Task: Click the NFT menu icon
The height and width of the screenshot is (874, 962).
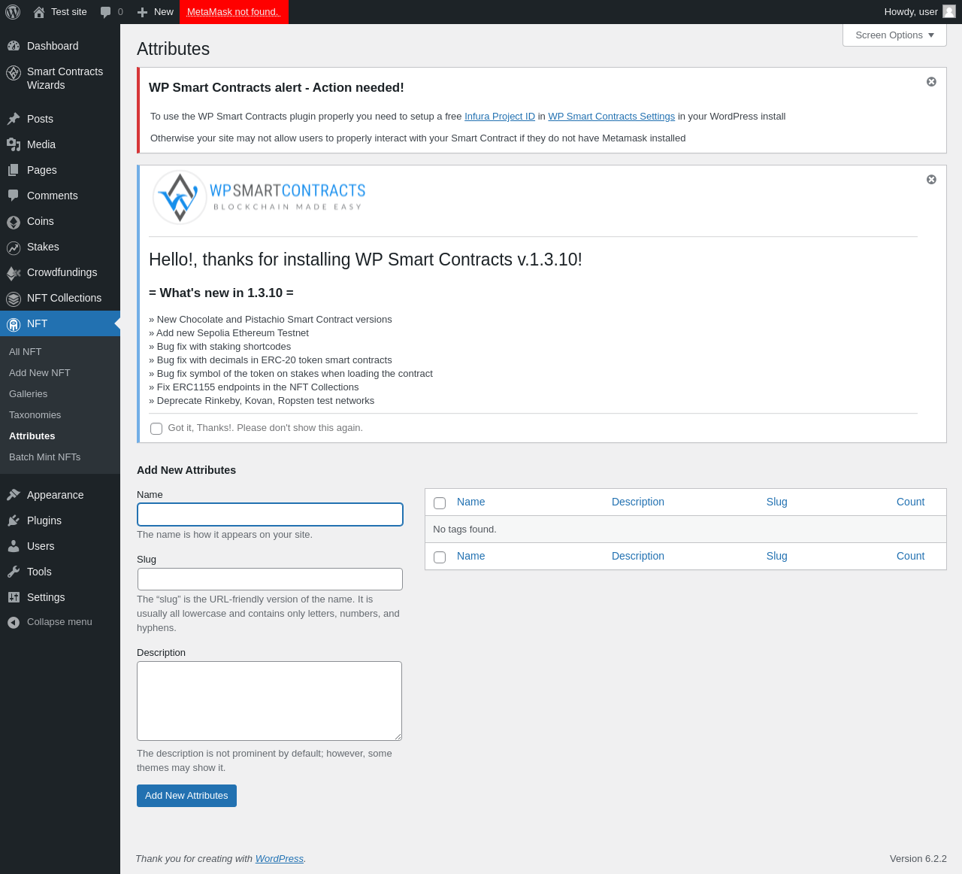Action: (14, 324)
